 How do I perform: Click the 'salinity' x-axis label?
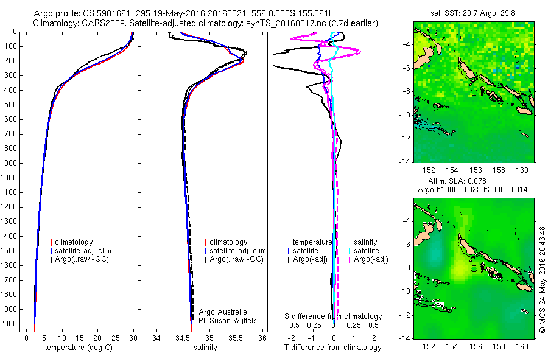tap(206, 348)
